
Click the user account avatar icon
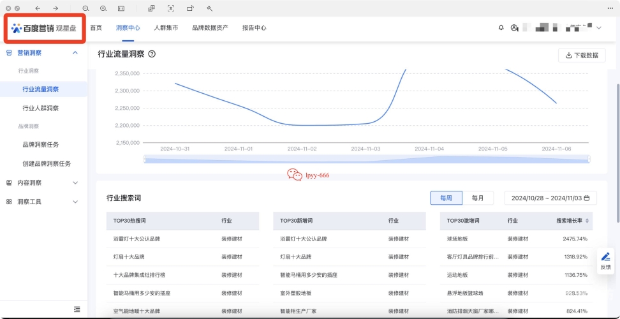tap(514, 27)
